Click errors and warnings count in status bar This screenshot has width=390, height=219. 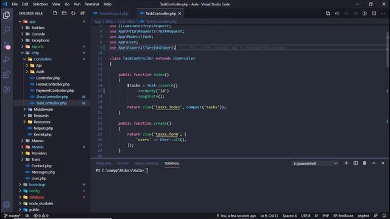[41, 216]
